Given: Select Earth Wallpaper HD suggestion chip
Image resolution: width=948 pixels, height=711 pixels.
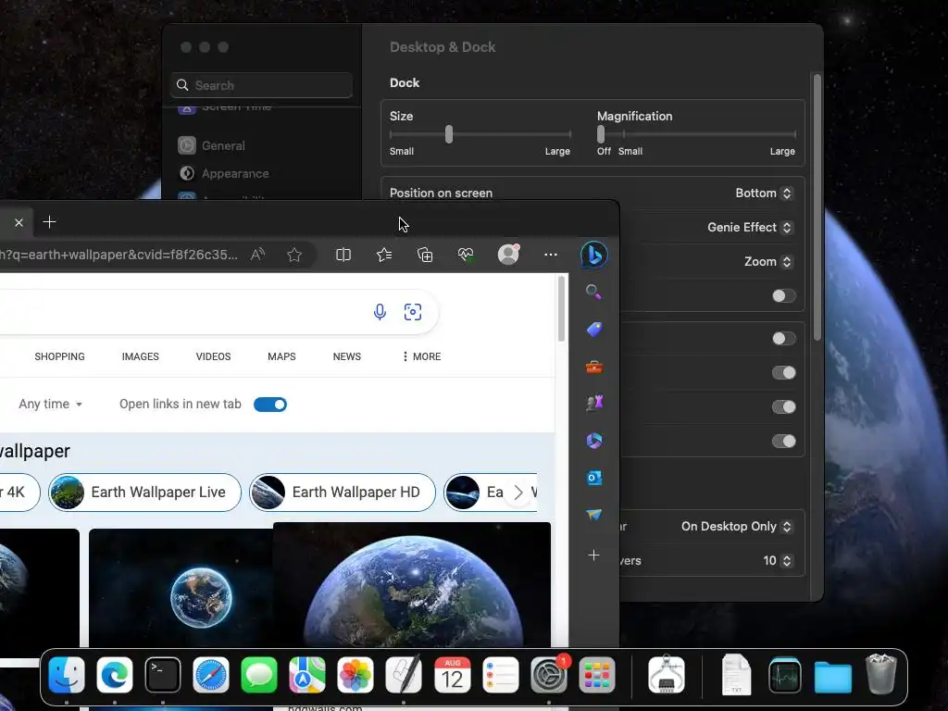Looking at the screenshot, I should pos(343,493).
